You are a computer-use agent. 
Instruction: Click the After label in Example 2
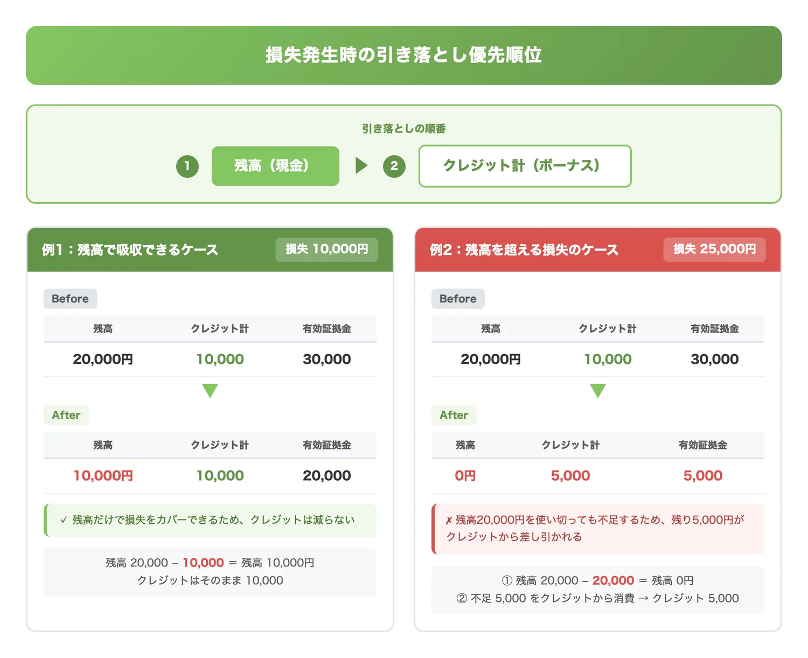click(x=454, y=415)
